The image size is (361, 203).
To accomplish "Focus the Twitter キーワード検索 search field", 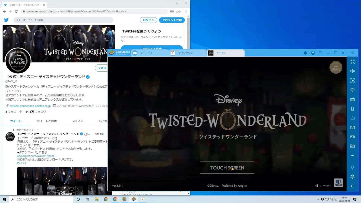I will pyautogui.click(x=63, y=20).
